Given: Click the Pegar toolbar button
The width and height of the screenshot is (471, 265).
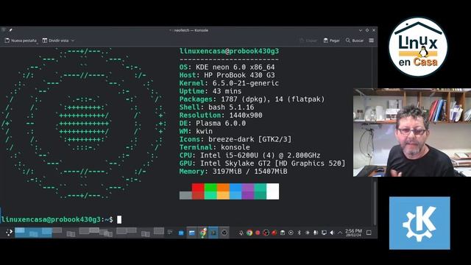Looking at the screenshot, I should click(x=332, y=40).
